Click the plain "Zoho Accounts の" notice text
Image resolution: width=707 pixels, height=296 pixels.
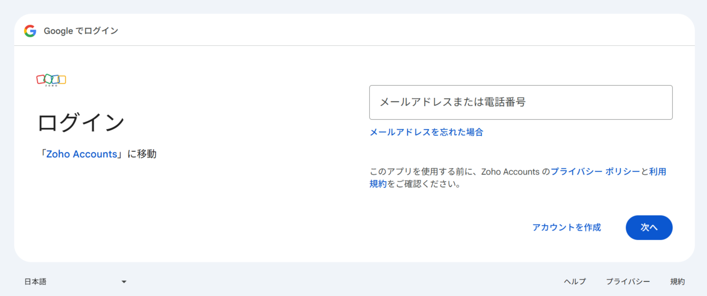pyautogui.click(x=515, y=172)
